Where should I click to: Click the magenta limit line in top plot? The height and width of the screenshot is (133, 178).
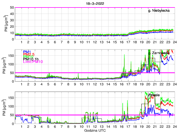click(x=83, y=7)
